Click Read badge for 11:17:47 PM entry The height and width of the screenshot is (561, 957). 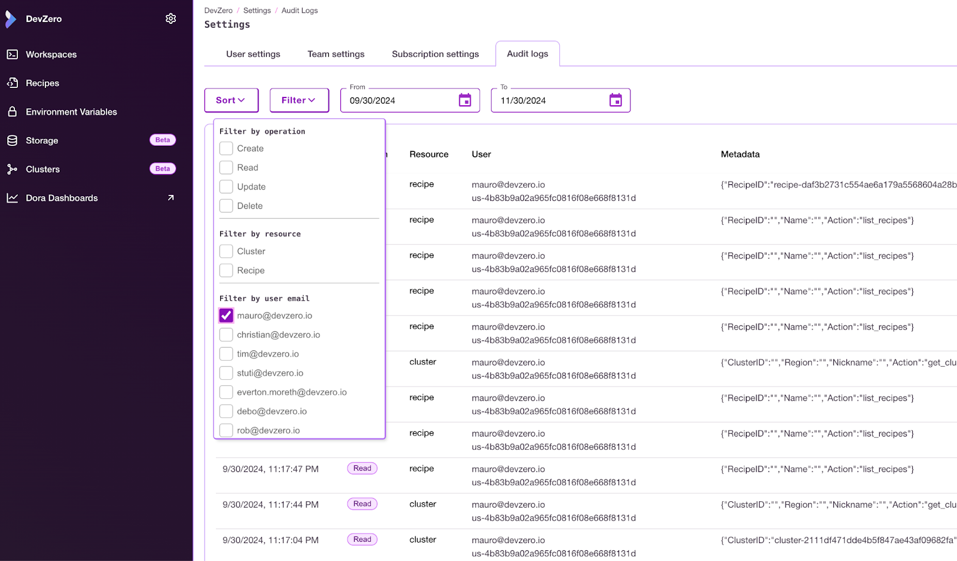[362, 468]
